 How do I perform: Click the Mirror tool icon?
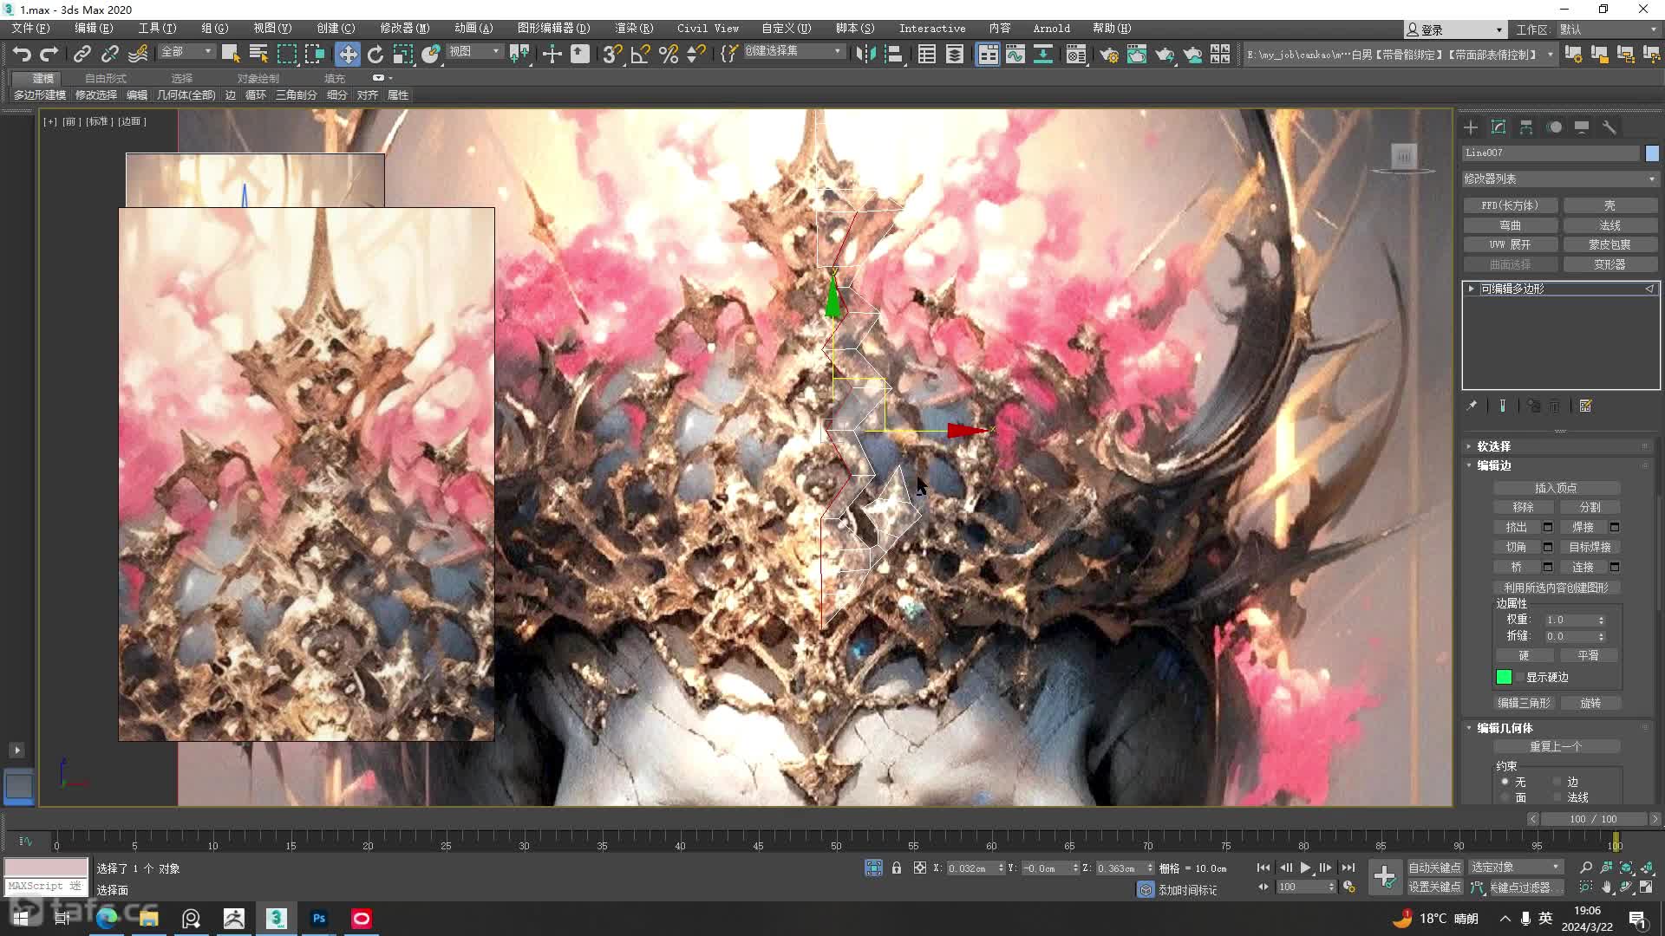[865, 55]
